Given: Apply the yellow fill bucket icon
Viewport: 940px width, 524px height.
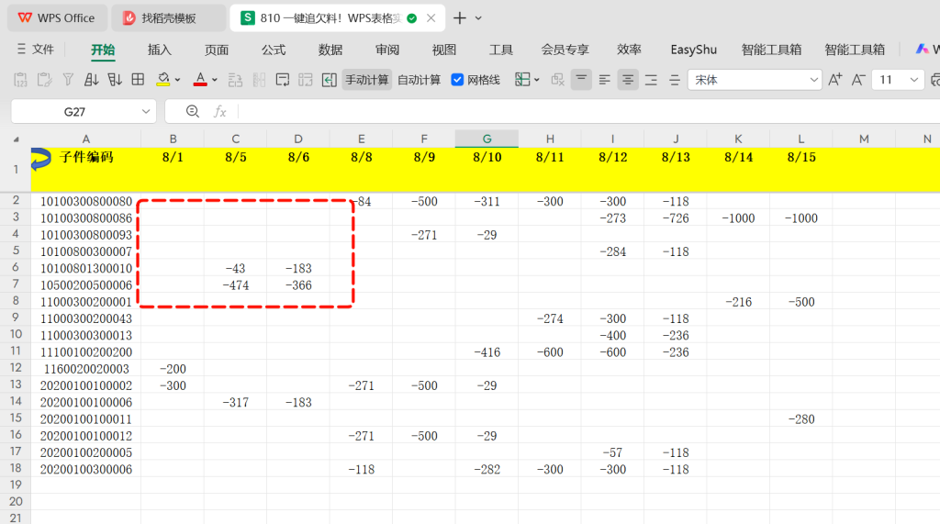Looking at the screenshot, I should [x=162, y=80].
